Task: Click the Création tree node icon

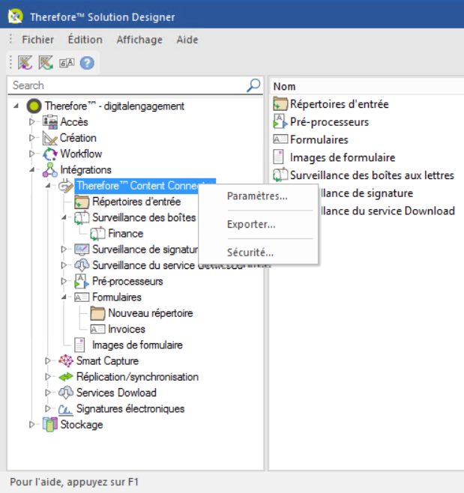Action: click(50, 138)
